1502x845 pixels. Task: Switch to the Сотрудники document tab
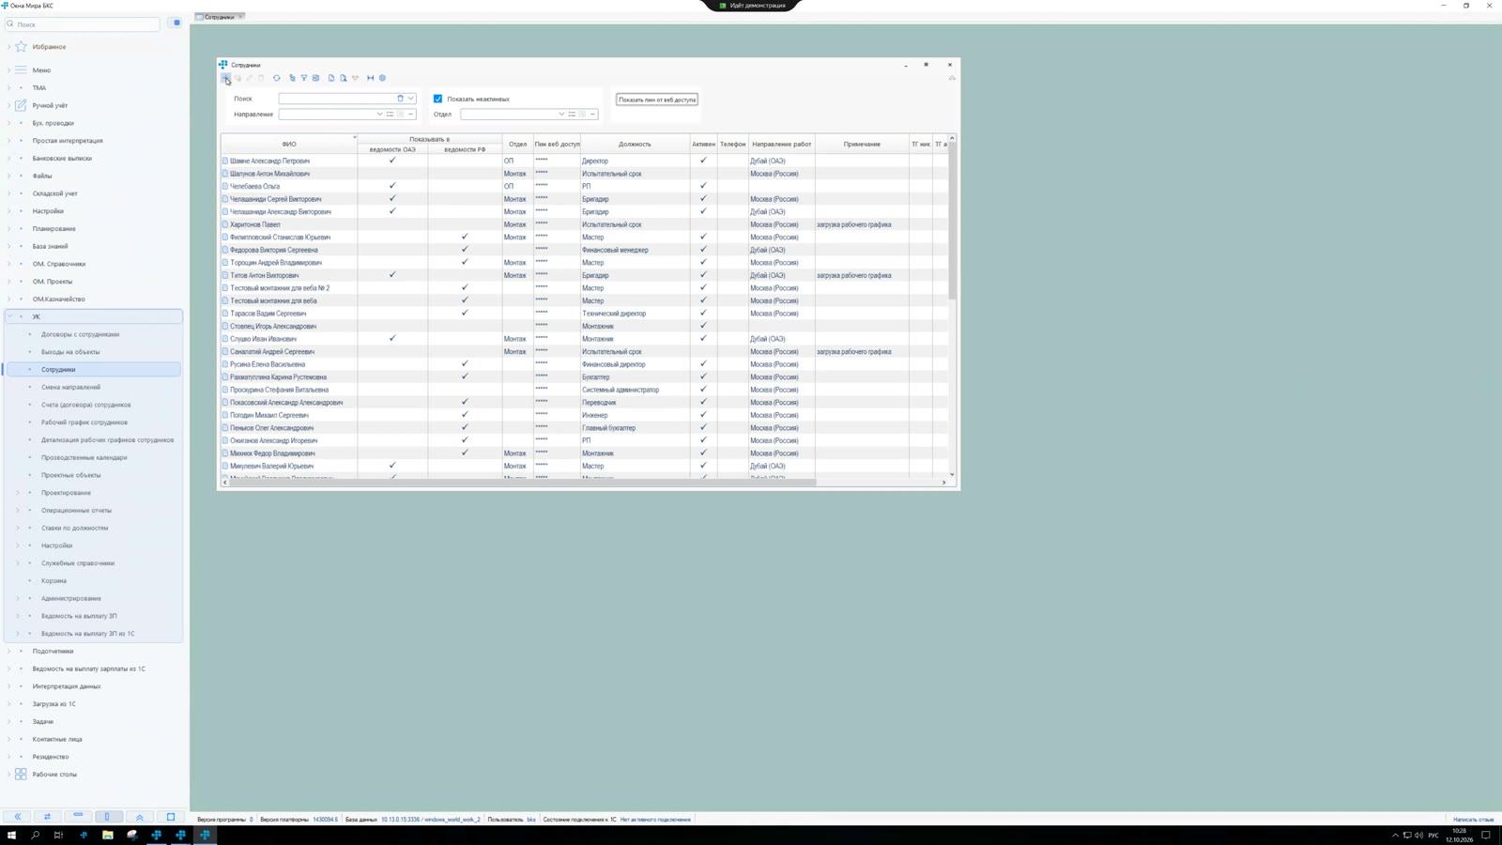pyautogui.click(x=219, y=17)
